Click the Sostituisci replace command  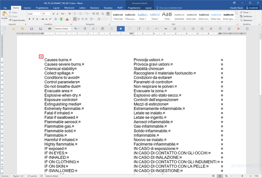click(x=246, y=16)
